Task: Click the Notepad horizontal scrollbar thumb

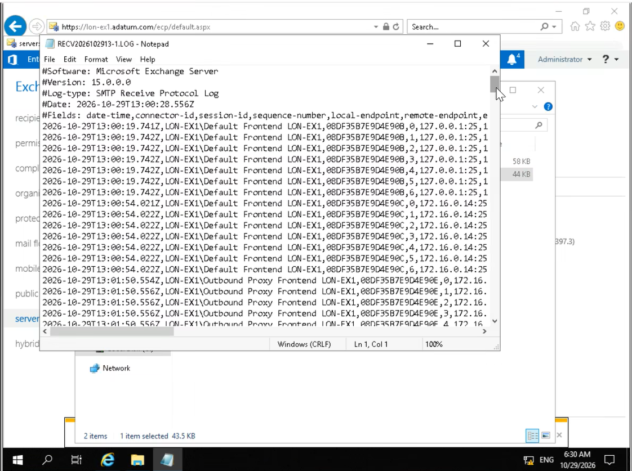Action: (112, 331)
